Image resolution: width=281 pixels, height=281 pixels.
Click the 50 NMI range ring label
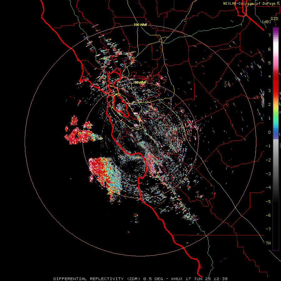tap(140, 82)
